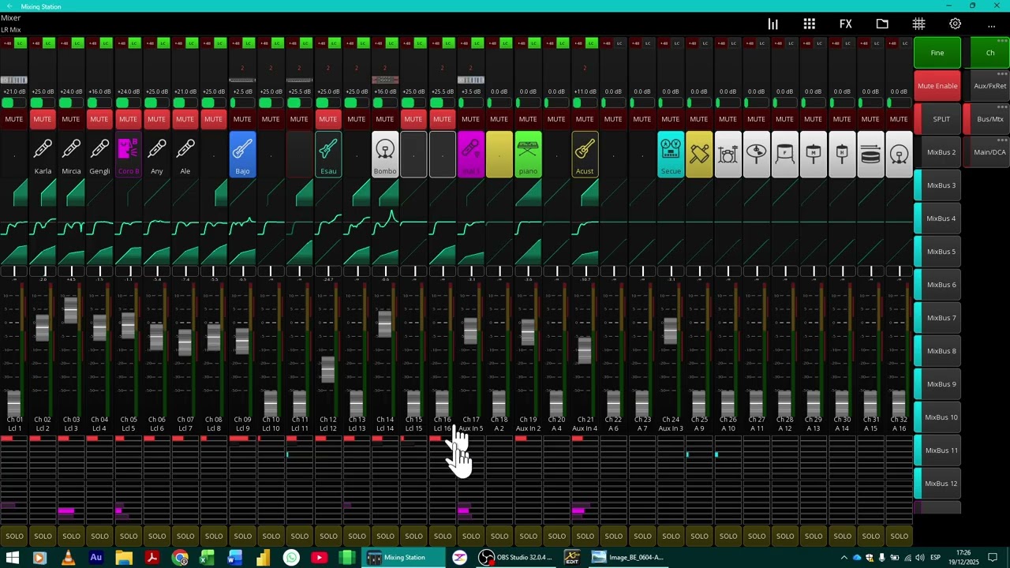Click the Mute Enable button
Image resolution: width=1010 pixels, height=568 pixels.
[x=937, y=86]
